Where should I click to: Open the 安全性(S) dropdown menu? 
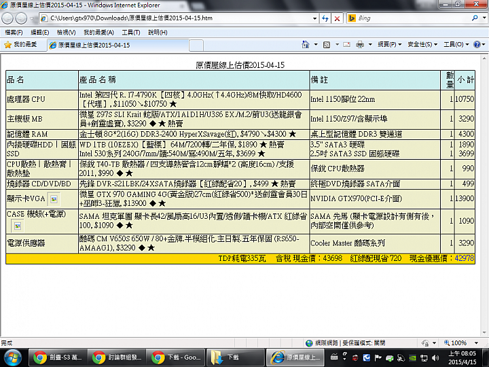click(x=422, y=45)
